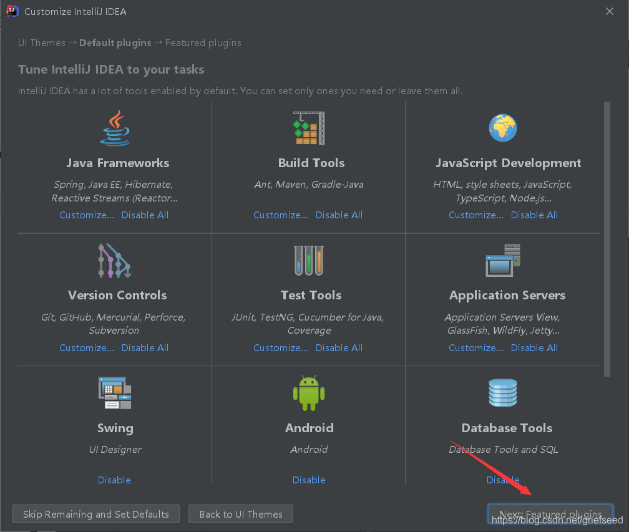Click the Test Tools heading
Screen dimensions: 629x532
pos(311,295)
